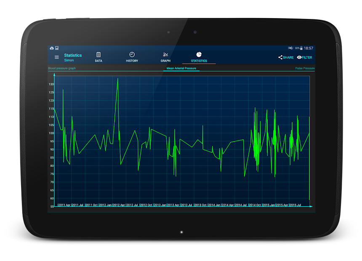Screen dimensions: 362x261
Task: Tap the Statistics title text
Action: click(73, 55)
